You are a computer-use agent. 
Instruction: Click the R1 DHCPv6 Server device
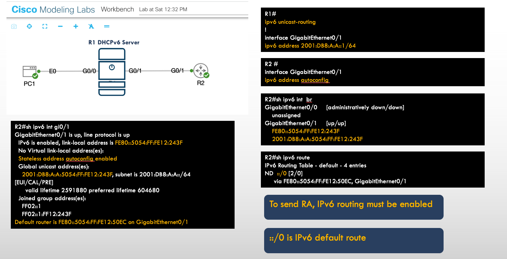(x=112, y=71)
